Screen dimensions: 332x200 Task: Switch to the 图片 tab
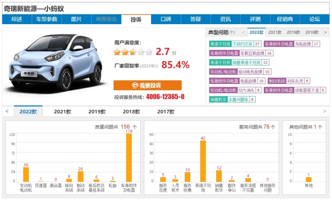pos(76,19)
